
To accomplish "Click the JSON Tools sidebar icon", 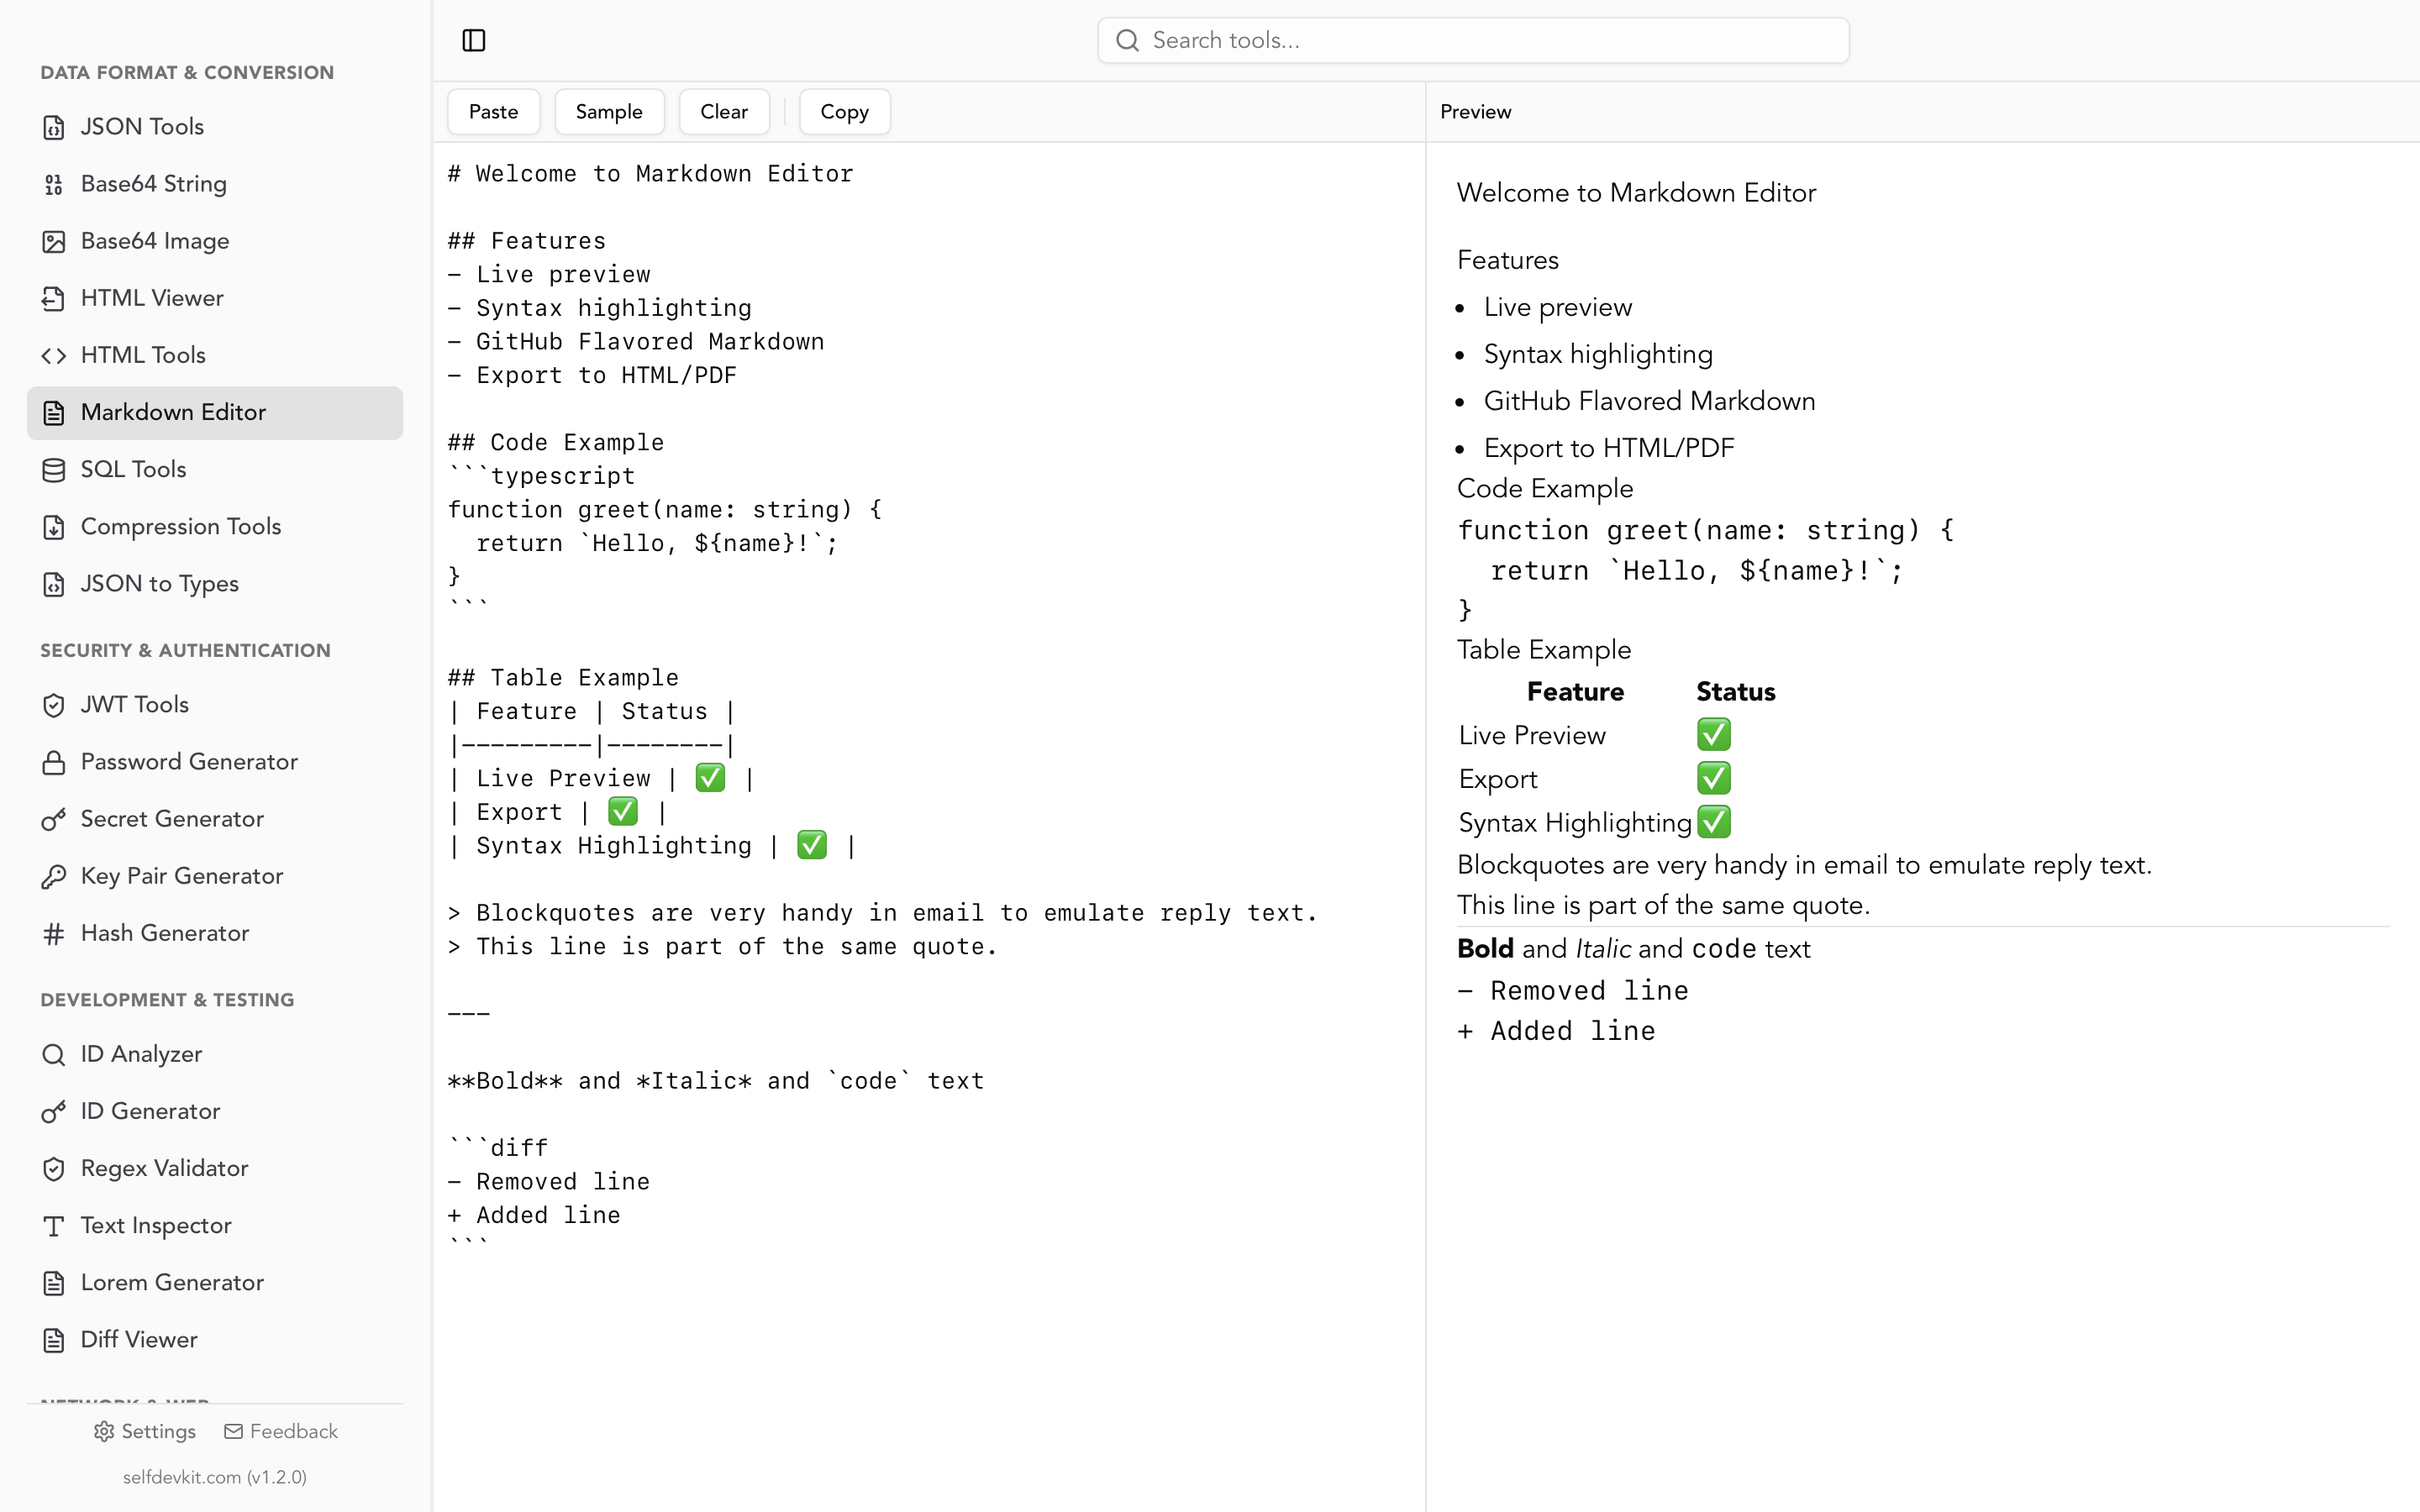I will pos(54,127).
